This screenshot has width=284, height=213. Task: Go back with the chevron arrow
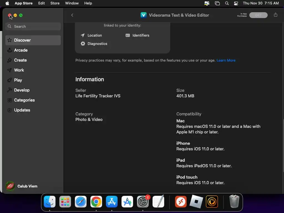[72, 15]
